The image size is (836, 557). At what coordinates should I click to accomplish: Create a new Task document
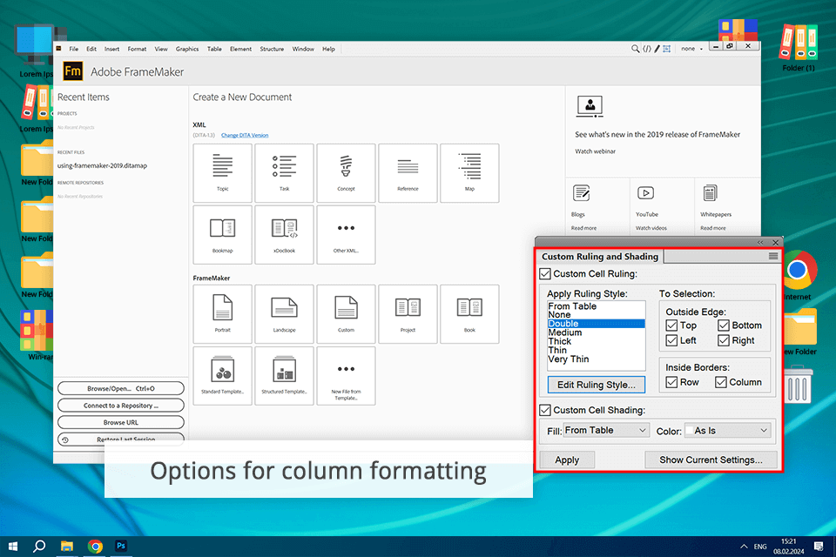pos(284,172)
